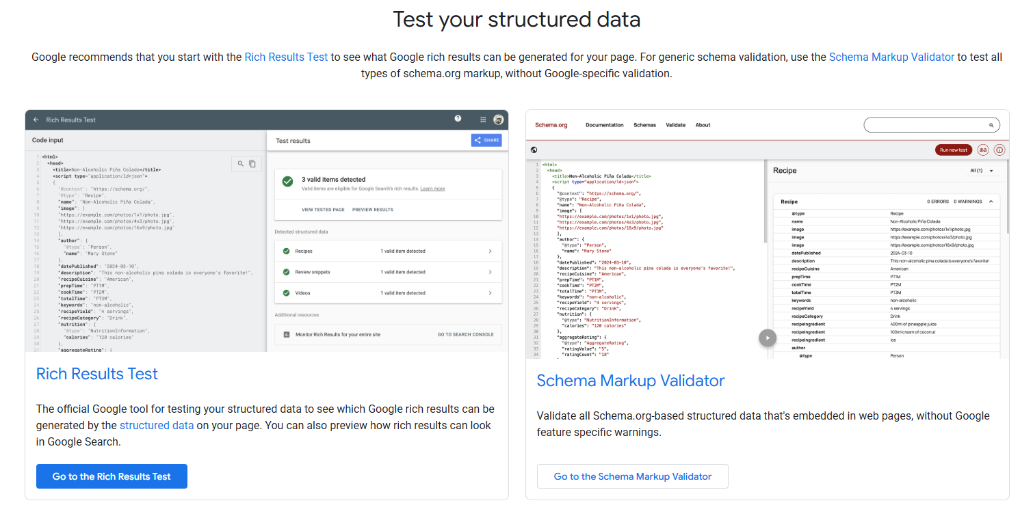1033x518 pixels.
Task: Click the Code input panel title
Action: (x=48, y=140)
